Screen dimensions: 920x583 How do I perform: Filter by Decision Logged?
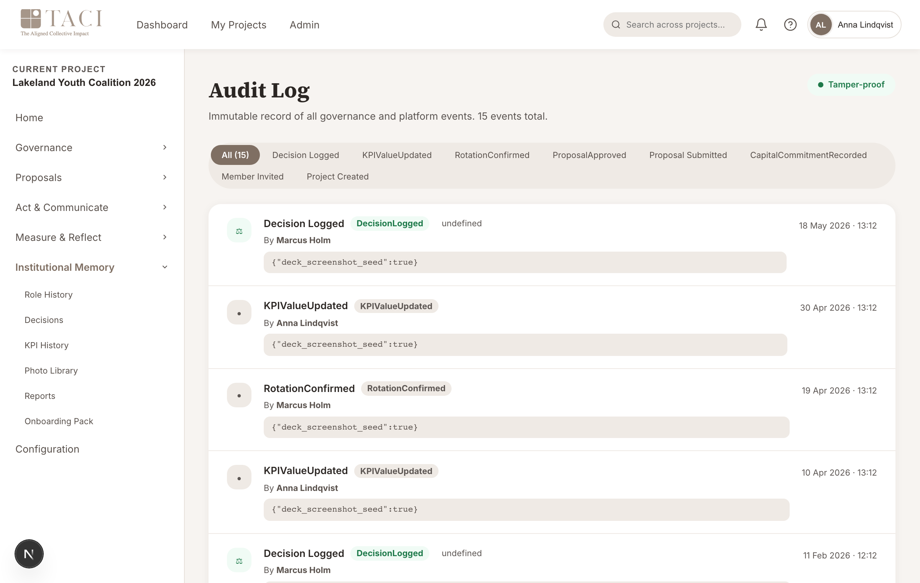(306, 155)
